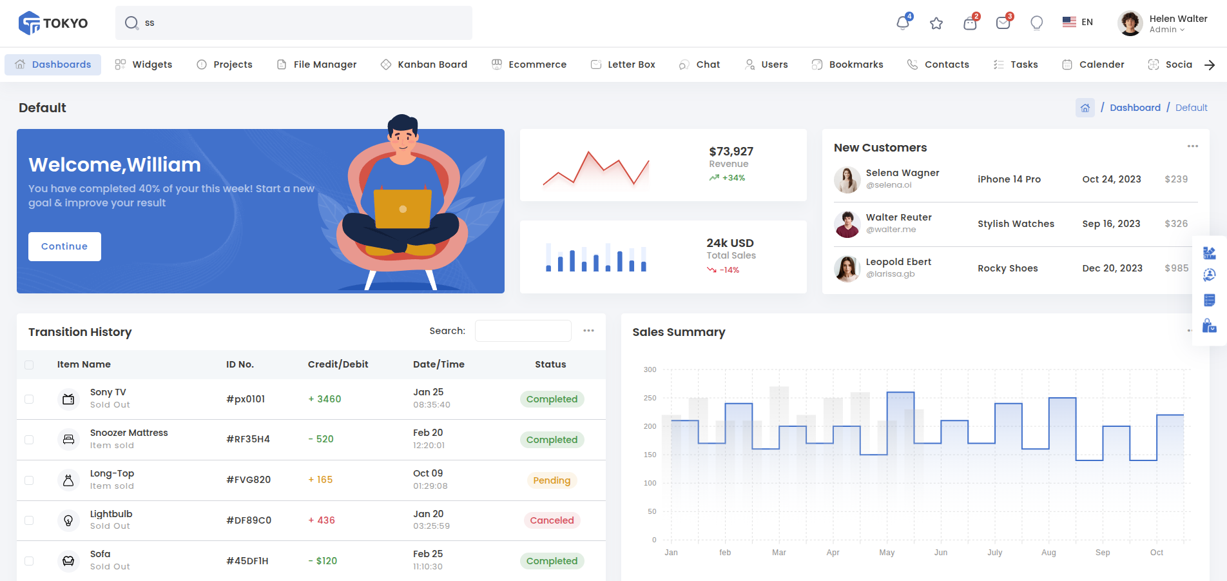Open the shopping bag cart icon
The height and width of the screenshot is (581, 1227).
click(x=970, y=23)
